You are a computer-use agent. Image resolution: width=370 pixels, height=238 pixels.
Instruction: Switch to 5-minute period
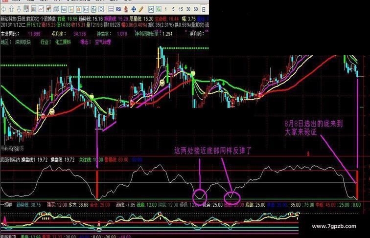(173, 9)
